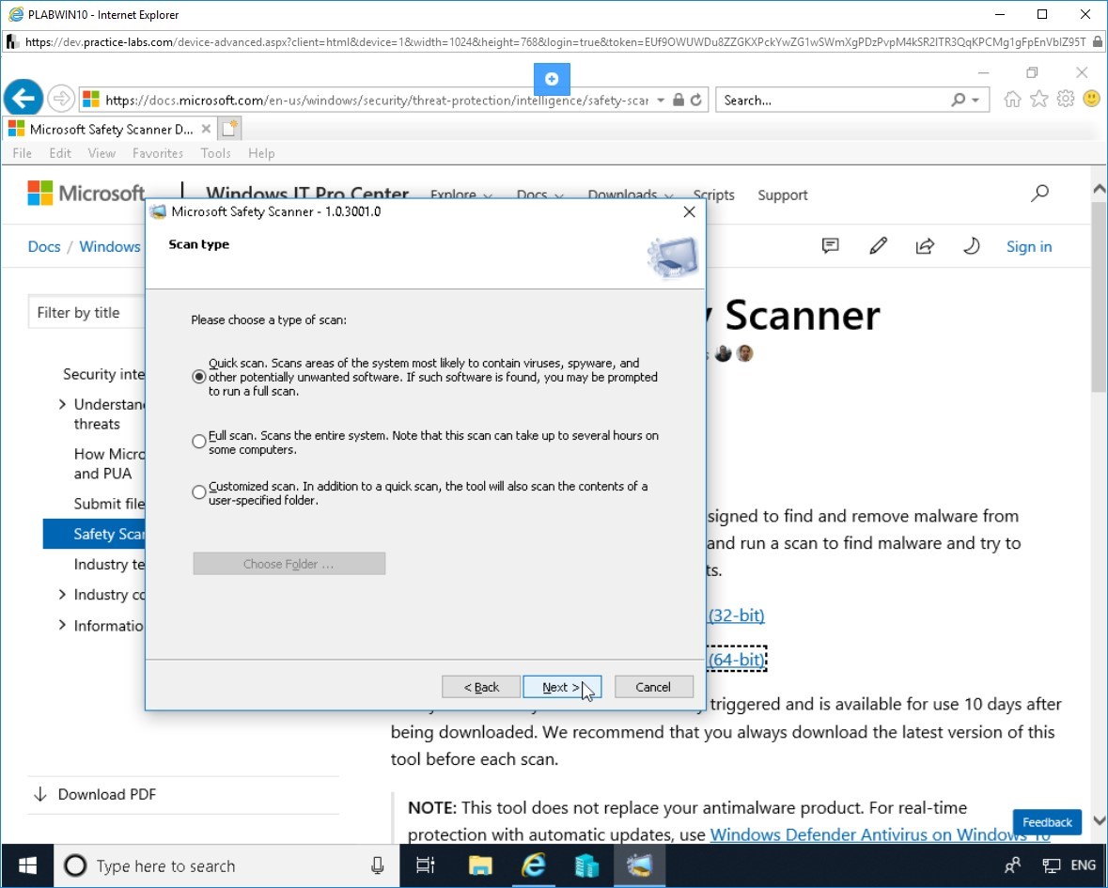Expand the Understand threats tree item
The height and width of the screenshot is (888, 1108).
pos(62,404)
